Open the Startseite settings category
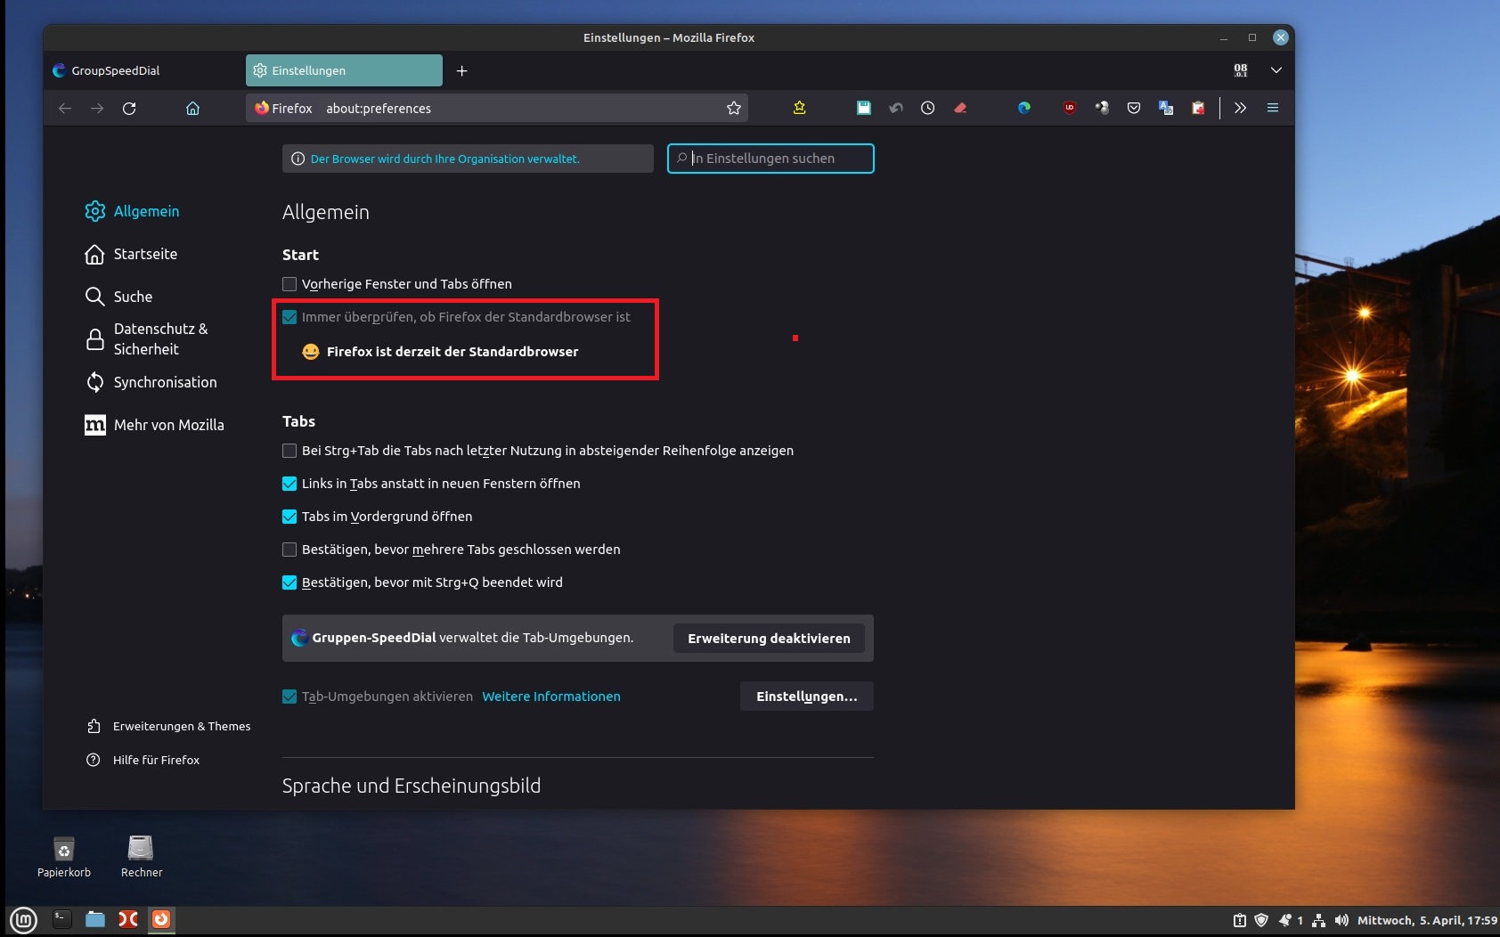 click(131, 254)
